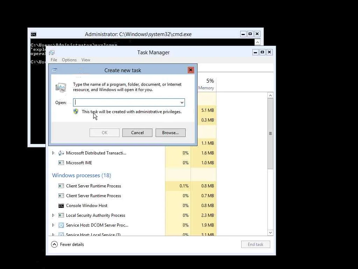Click the Browse... button
Screen dimensions: 358x269
pos(170,133)
